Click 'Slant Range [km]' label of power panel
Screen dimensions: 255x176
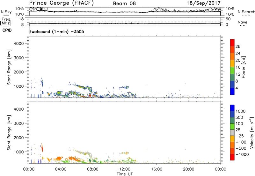pos(9,67)
